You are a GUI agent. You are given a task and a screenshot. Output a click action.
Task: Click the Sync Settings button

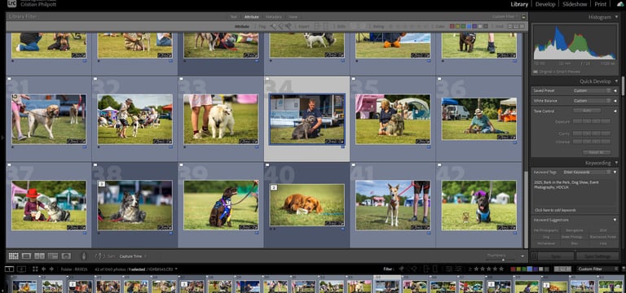pyautogui.click(x=597, y=256)
